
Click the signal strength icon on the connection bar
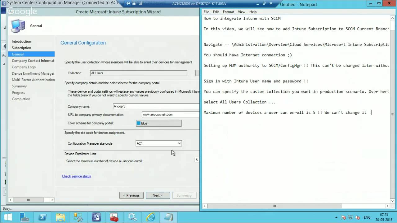tap(140, 3)
